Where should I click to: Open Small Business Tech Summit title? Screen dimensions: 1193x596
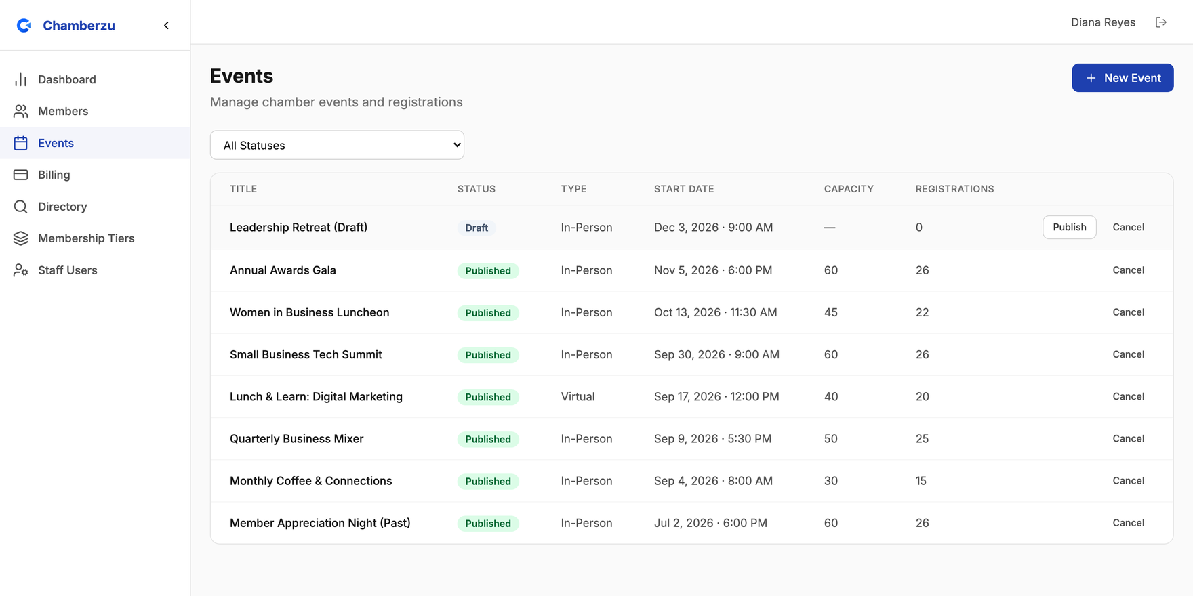coord(306,354)
